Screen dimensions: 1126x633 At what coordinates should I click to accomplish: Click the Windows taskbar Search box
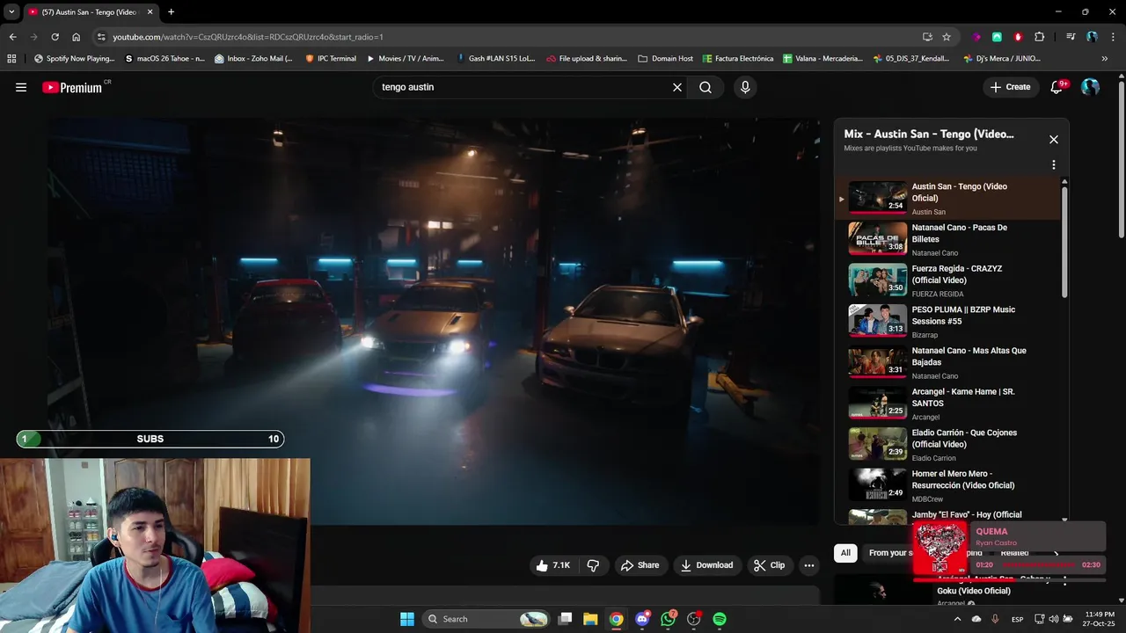[x=486, y=619]
